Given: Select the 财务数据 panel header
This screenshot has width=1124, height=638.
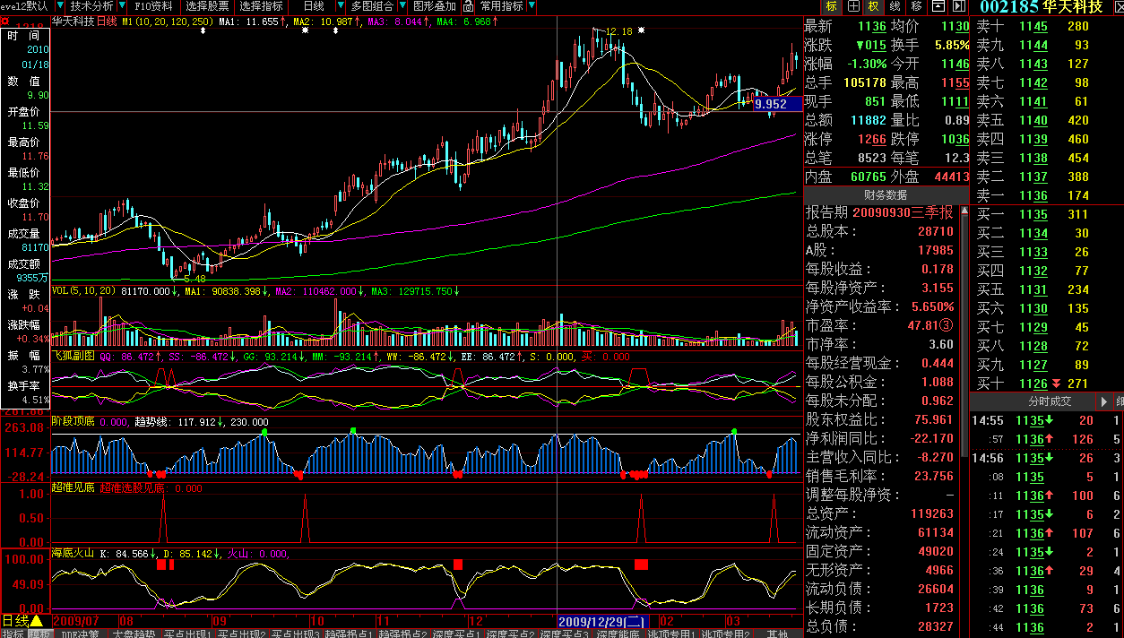Looking at the screenshot, I should coord(885,194).
